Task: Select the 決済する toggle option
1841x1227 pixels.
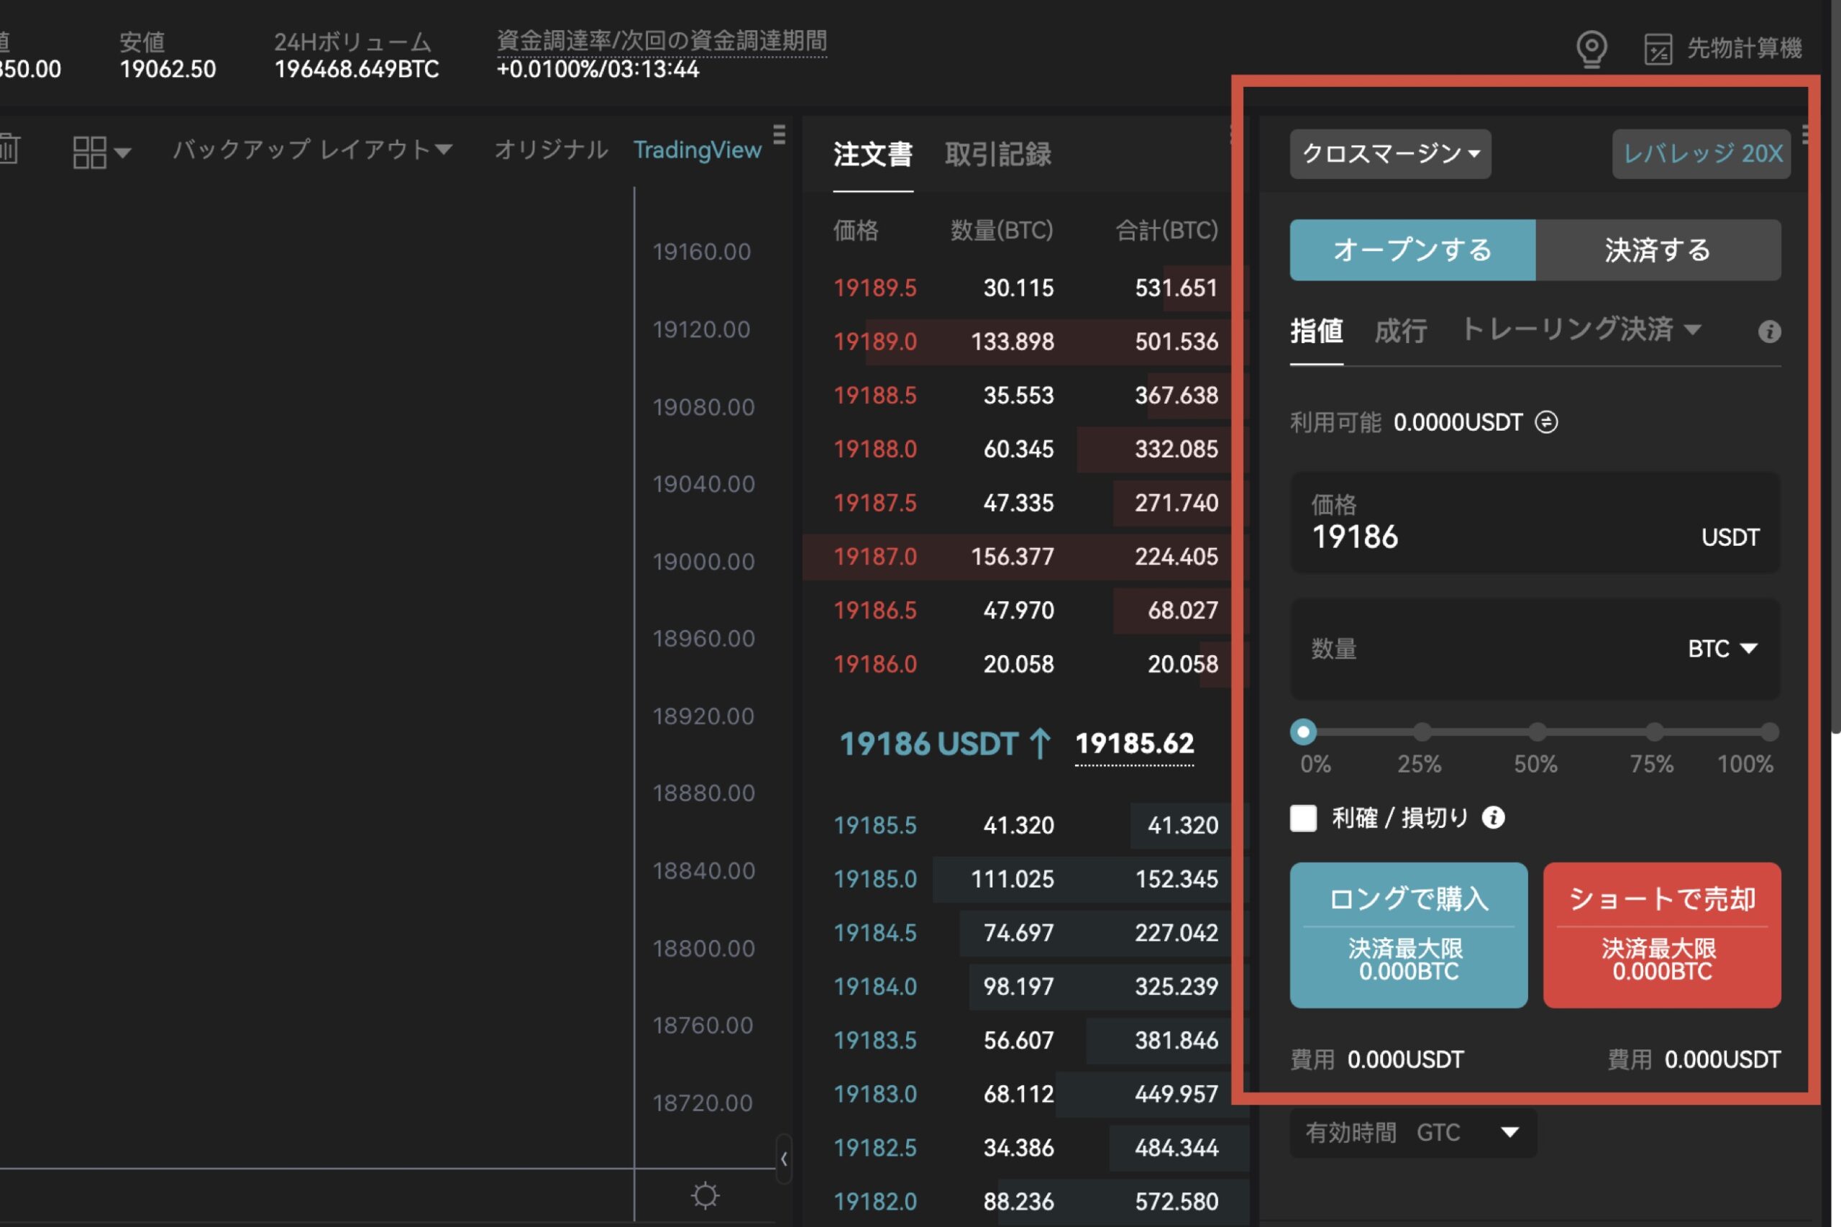Action: click(1658, 250)
